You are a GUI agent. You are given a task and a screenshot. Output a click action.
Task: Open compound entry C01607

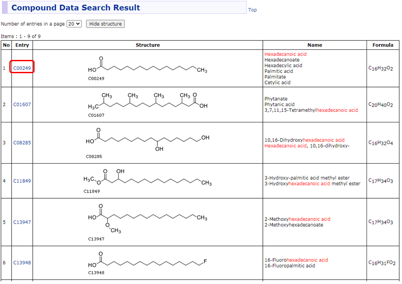point(22,105)
